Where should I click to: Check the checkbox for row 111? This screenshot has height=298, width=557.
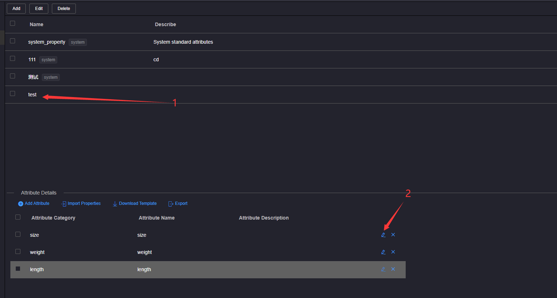(x=13, y=58)
